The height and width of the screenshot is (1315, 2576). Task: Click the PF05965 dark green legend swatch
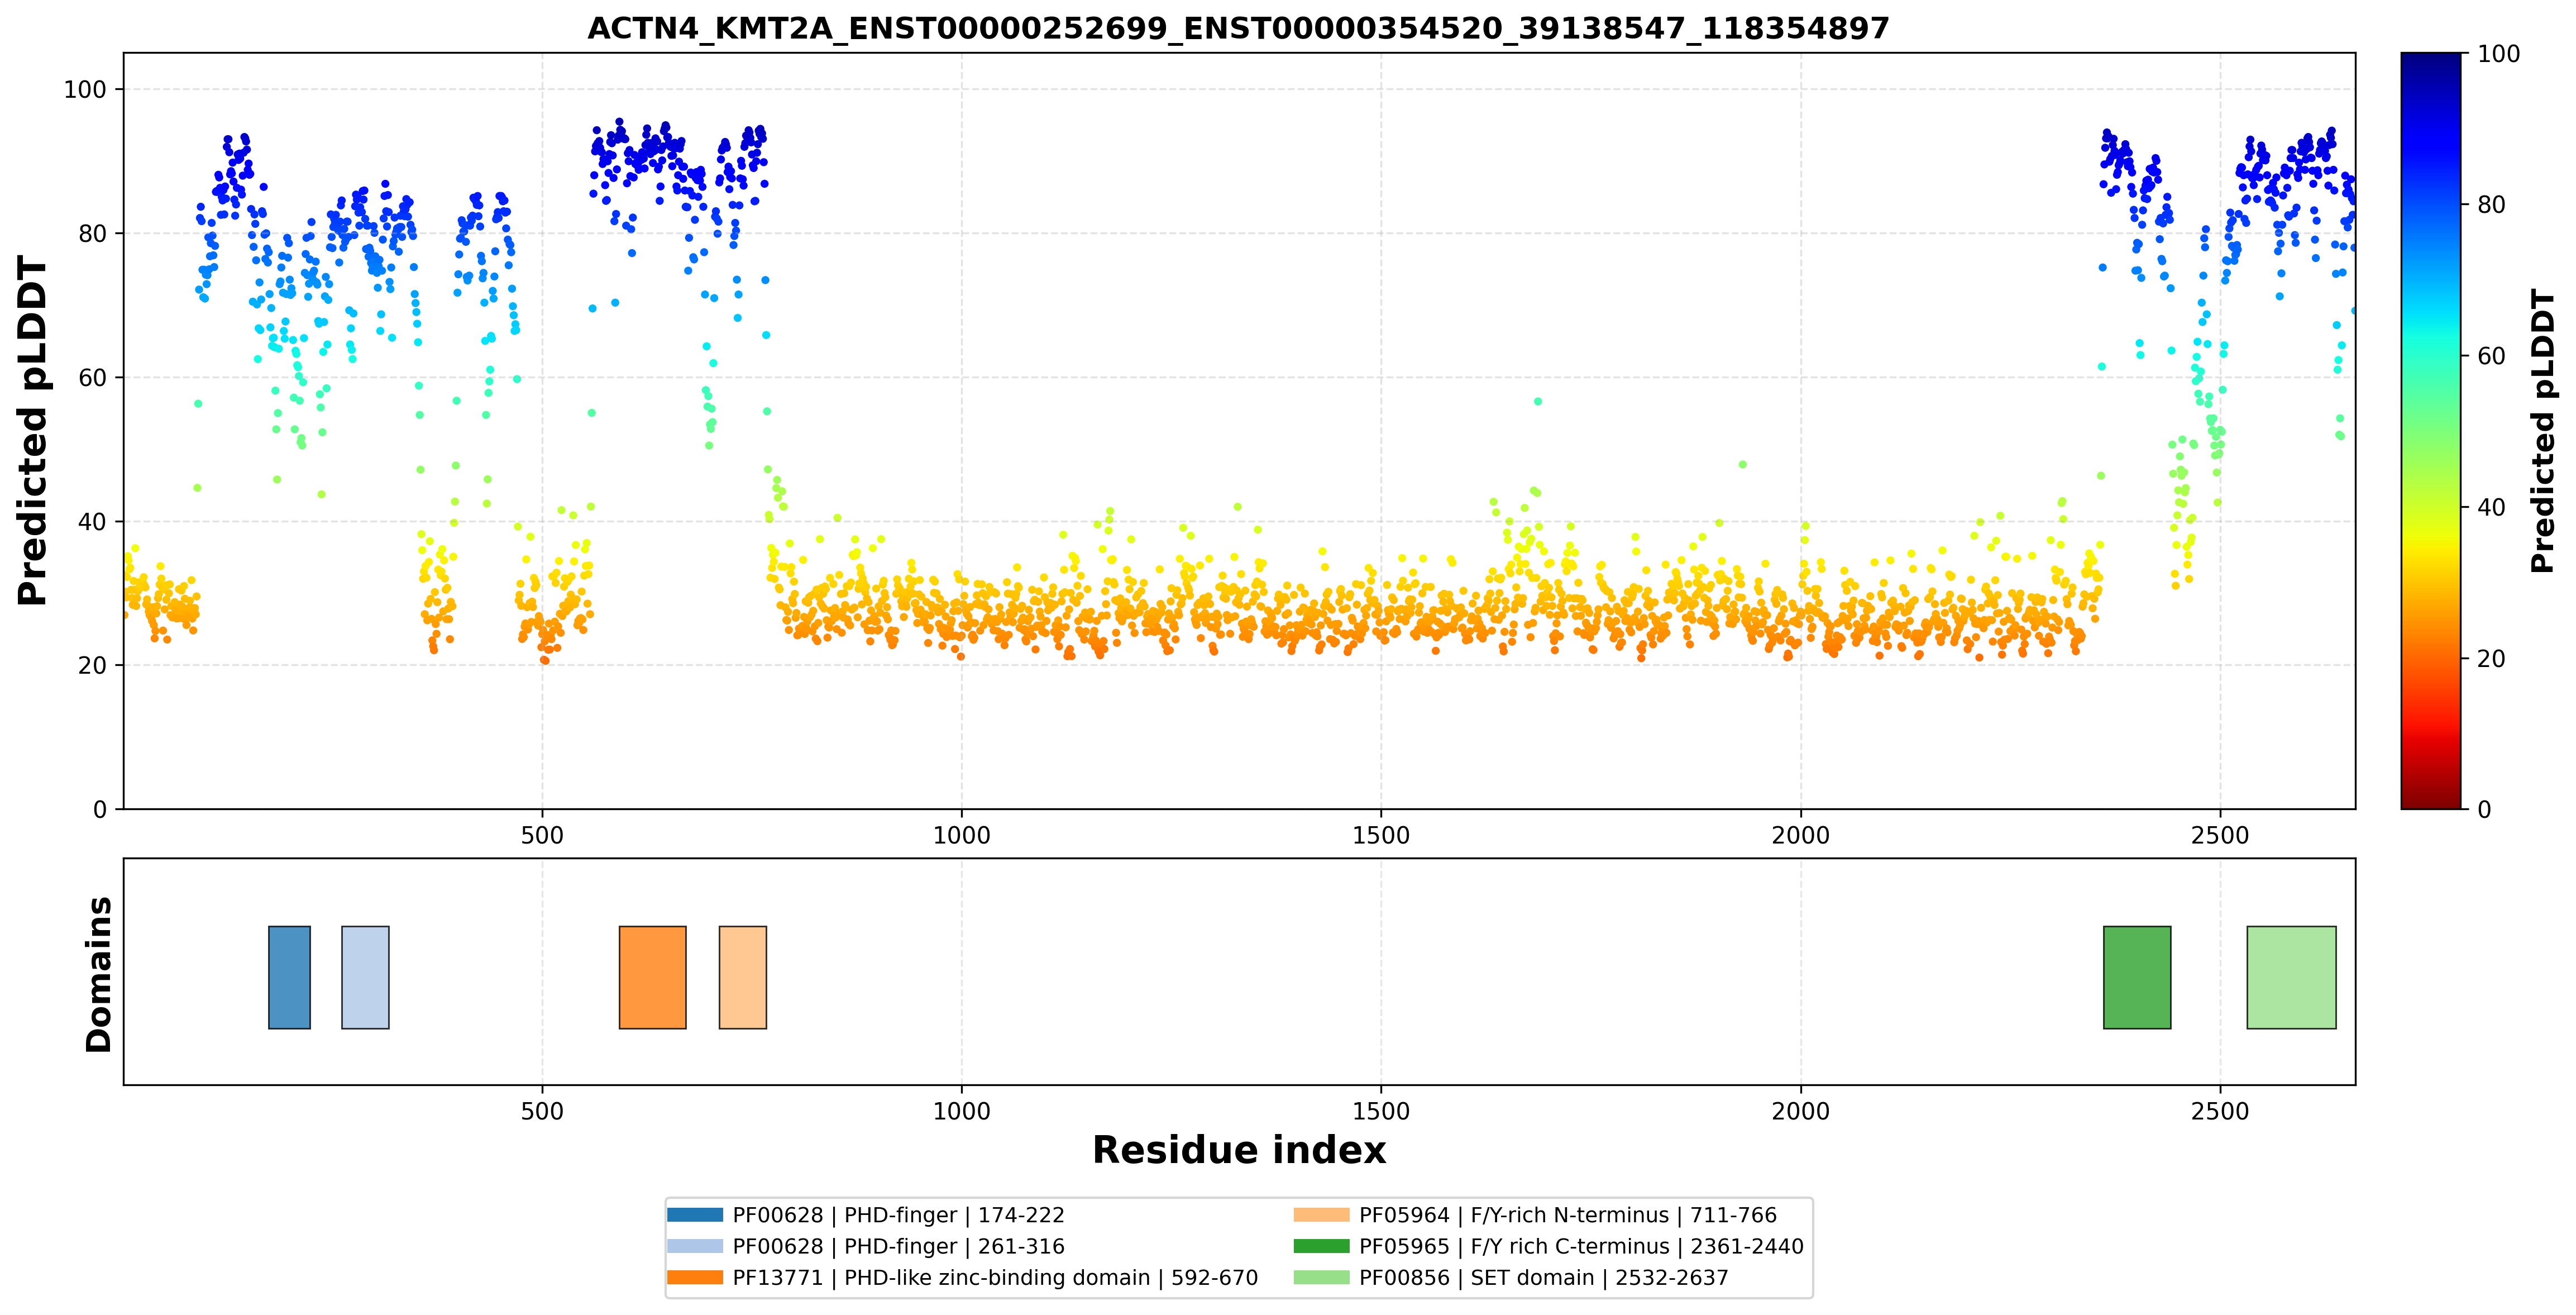coord(1321,1246)
